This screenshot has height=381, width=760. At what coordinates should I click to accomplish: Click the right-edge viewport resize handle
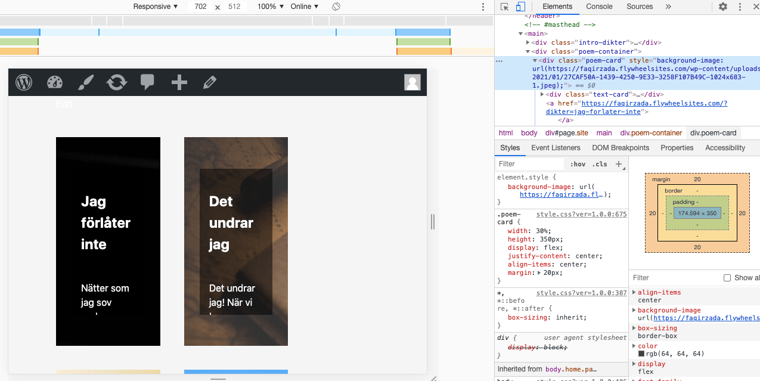[433, 222]
